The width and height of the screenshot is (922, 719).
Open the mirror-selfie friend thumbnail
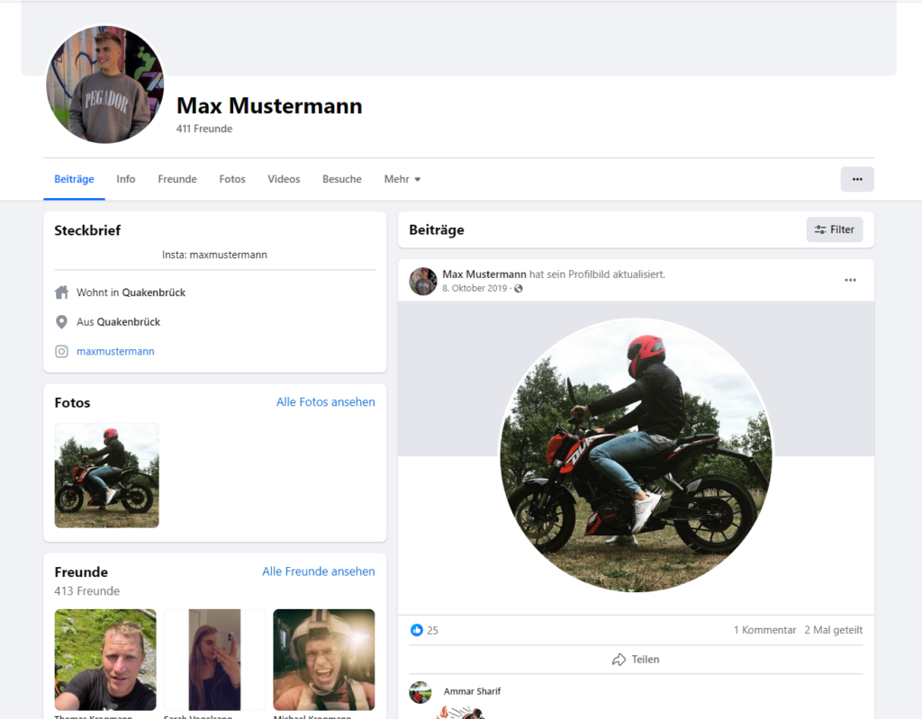pyautogui.click(x=214, y=660)
